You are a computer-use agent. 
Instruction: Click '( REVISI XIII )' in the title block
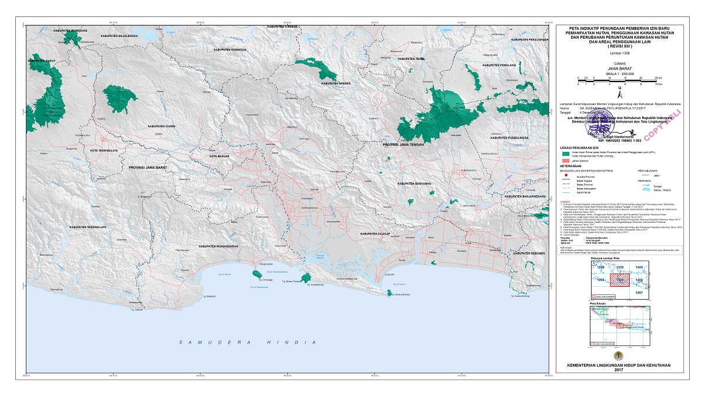[x=620, y=46]
